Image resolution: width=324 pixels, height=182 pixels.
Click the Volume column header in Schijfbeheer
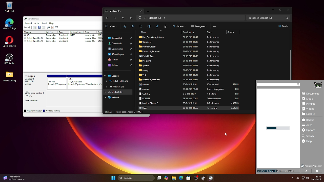(34, 32)
